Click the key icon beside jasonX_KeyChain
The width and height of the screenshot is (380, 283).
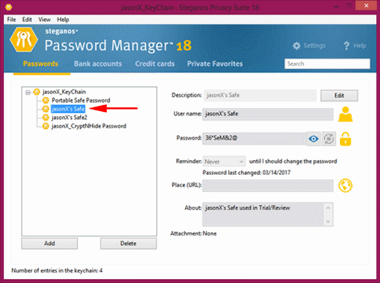pos(37,92)
